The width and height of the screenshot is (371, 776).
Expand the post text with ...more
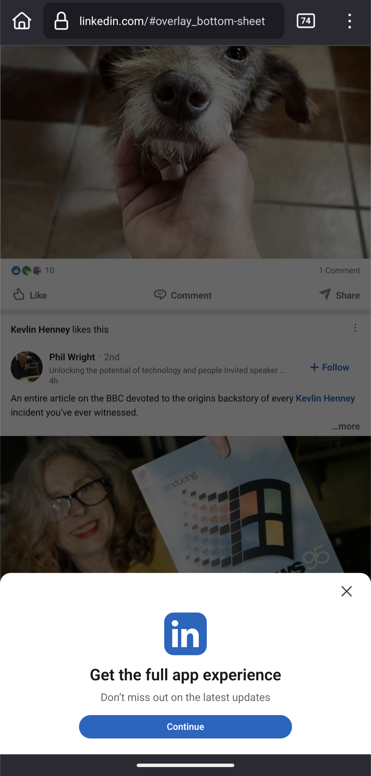pos(346,427)
